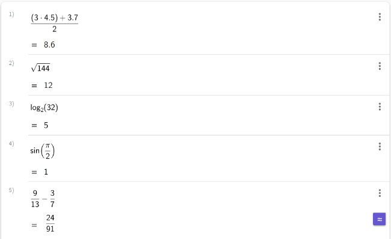This screenshot has width=391, height=239.
Task: Click the row number label 3)
Action: coord(11,104)
